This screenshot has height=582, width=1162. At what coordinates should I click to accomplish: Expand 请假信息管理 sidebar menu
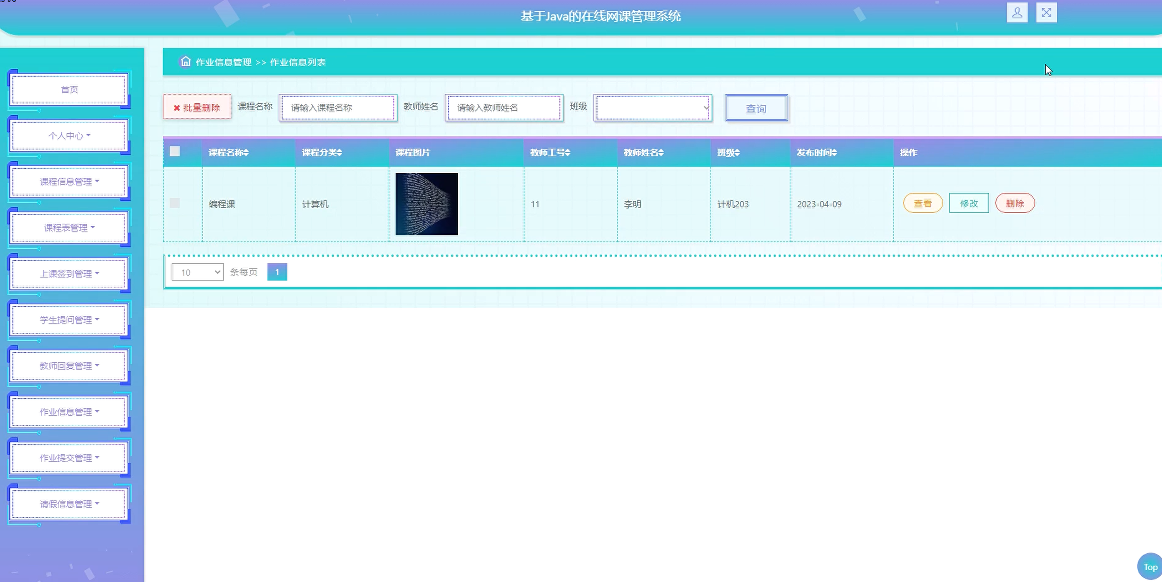point(69,504)
